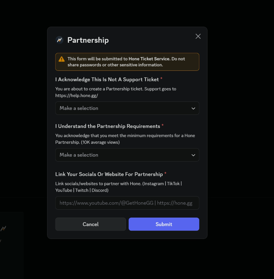Open the Not A Support Ticket selection dropdown

click(127, 108)
